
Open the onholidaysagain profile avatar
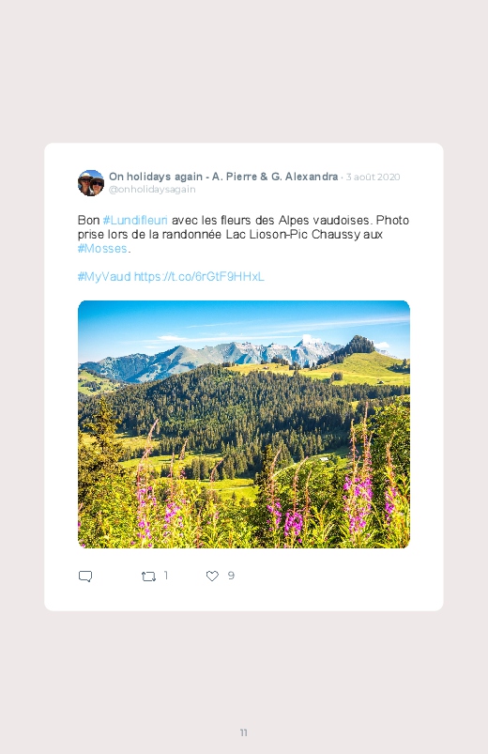pos(91,183)
